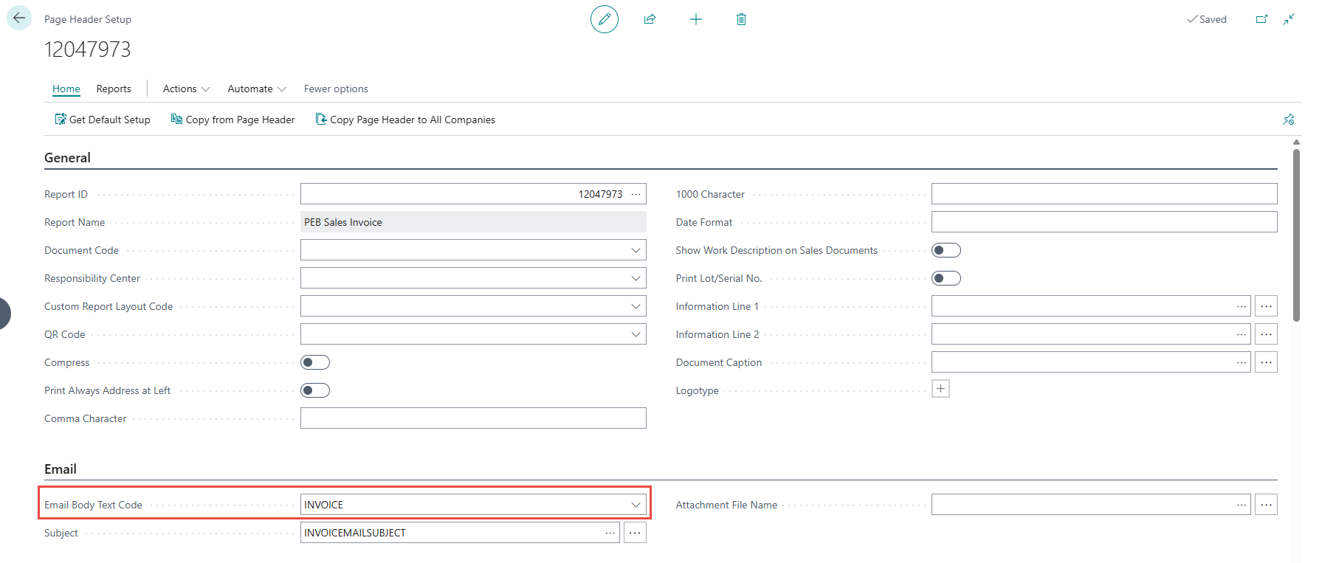The width and height of the screenshot is (1322, 563).
Task: Open the share icon
Action: tap(650, 19)
